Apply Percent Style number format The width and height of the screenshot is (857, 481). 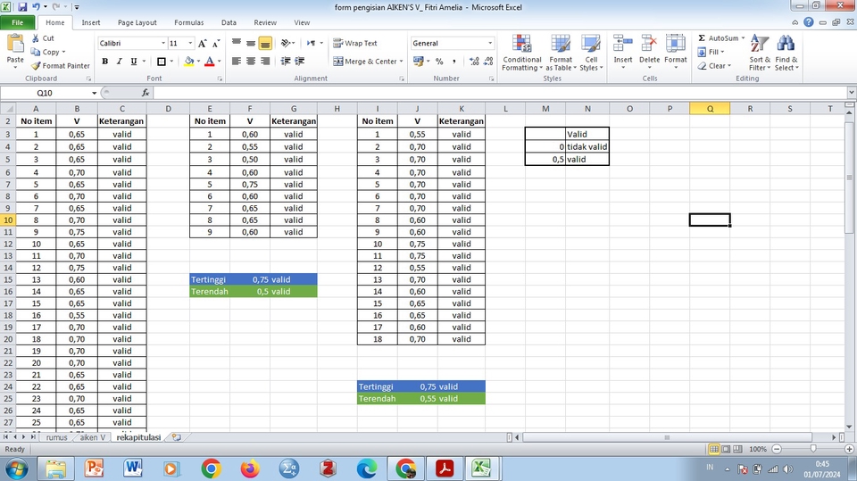pos(439,62)
